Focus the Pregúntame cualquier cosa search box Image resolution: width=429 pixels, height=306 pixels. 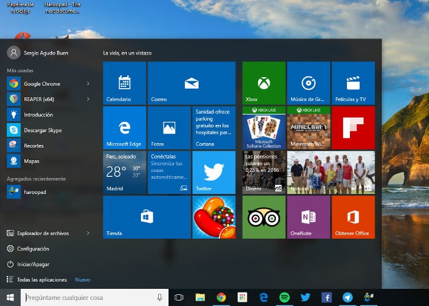(94, 297)
